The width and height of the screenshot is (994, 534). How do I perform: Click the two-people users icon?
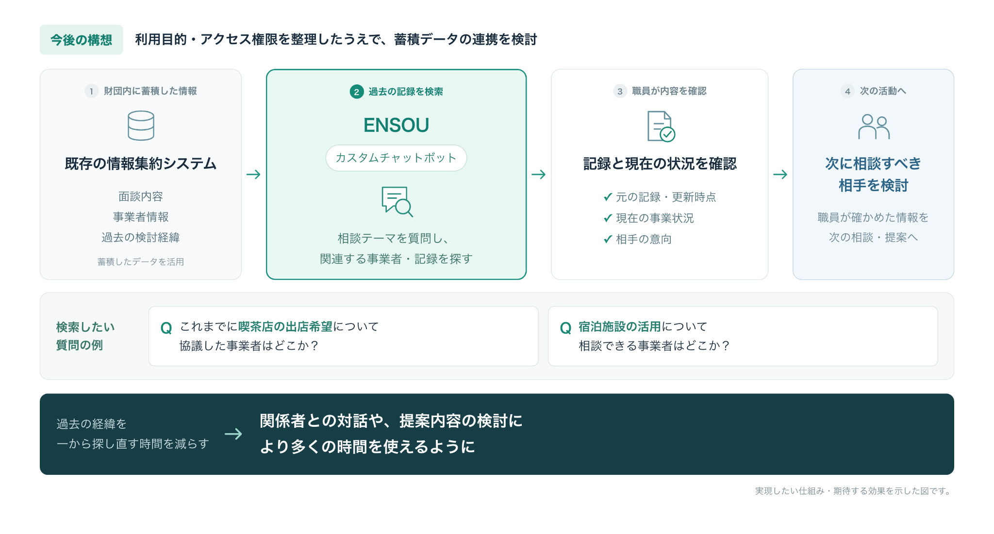874,127
